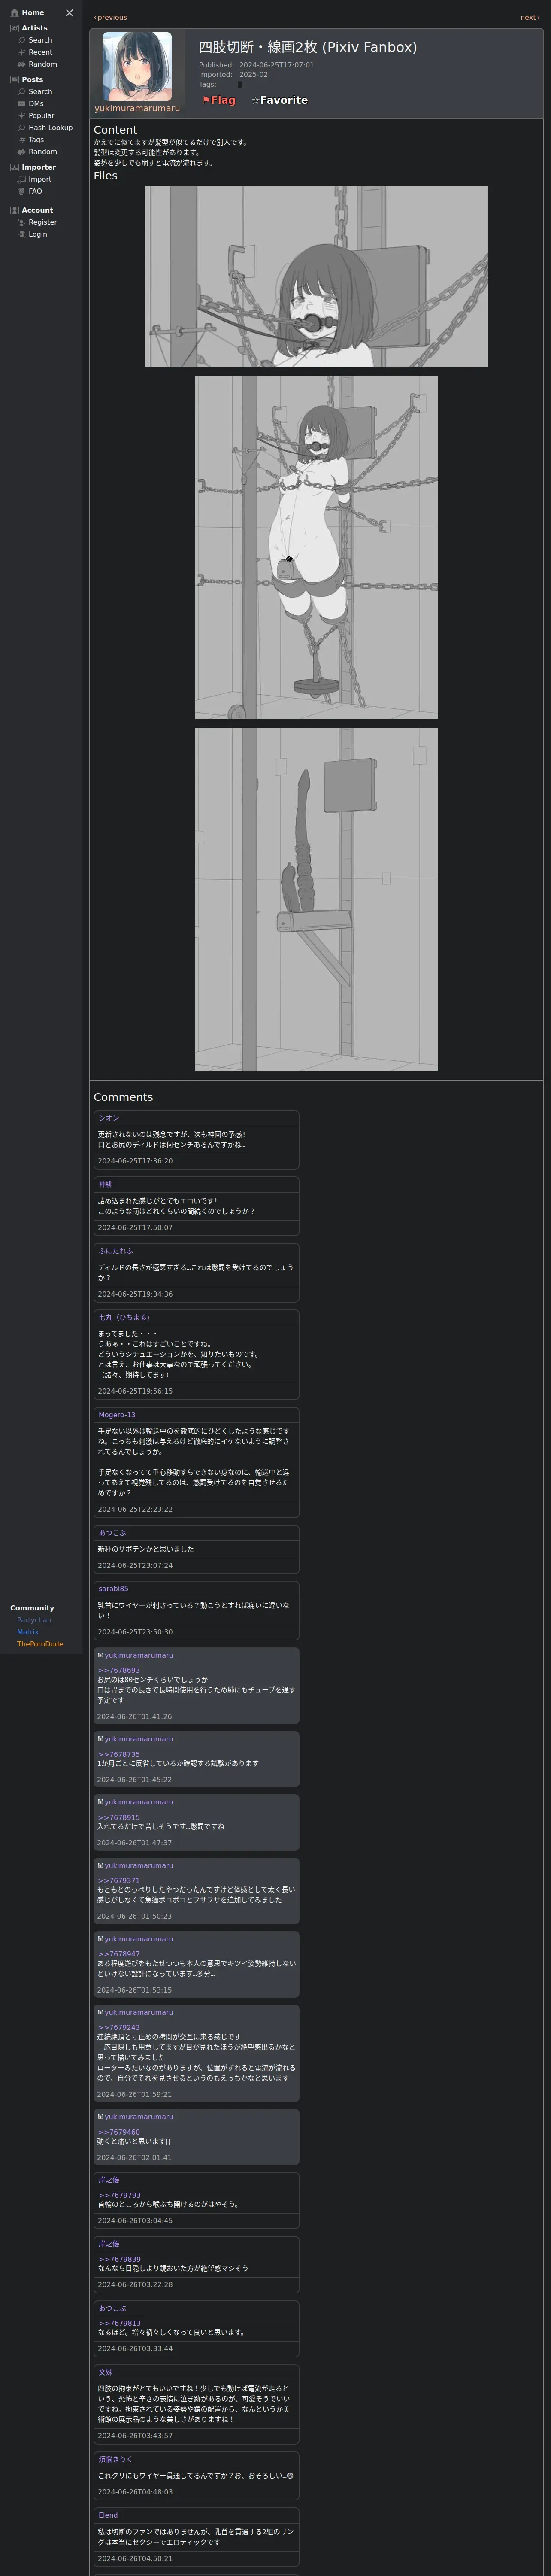Go to the next post
Screen dimensions: 551x2576
click(x=529, y=17)
